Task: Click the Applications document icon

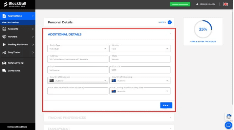Action: (4, 16)
